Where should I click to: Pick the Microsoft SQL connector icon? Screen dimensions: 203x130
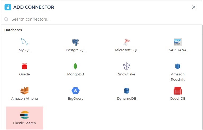tap(127, 42)
